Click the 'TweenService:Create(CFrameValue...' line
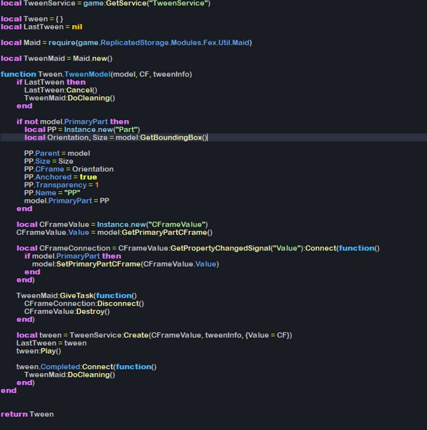The width and height of the screenshot is (427, 430). (x=154, y=335)
